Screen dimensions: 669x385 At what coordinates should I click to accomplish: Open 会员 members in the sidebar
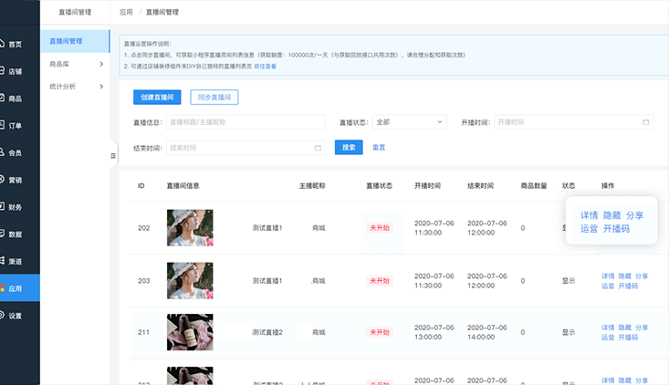(14, 152)
